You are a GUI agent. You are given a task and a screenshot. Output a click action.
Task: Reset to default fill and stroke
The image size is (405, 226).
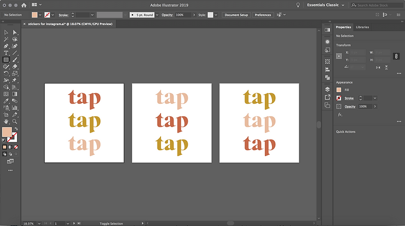[4, 140]
